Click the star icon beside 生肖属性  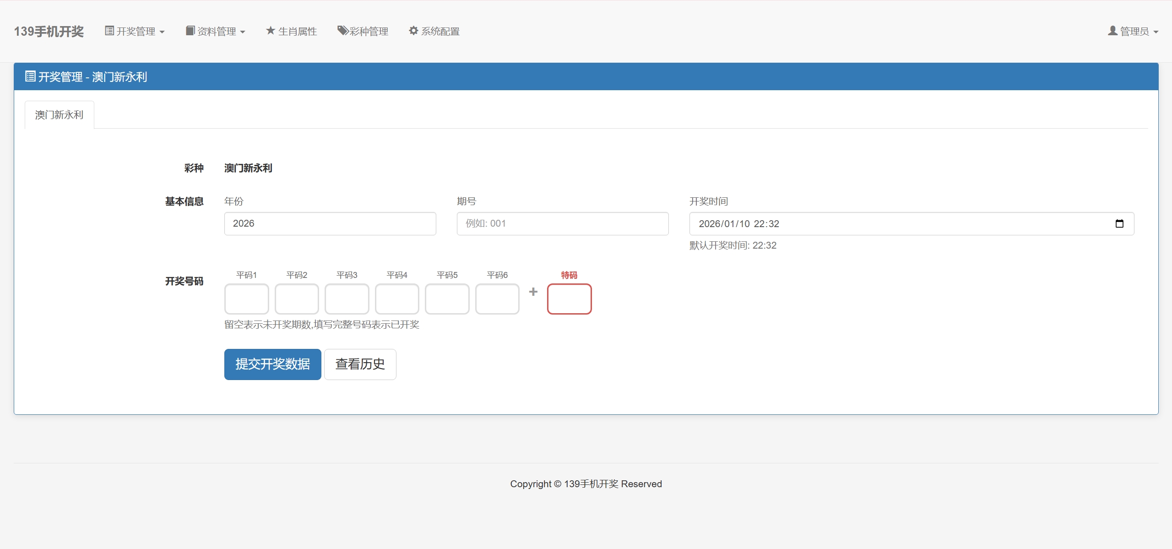(271, 31)
